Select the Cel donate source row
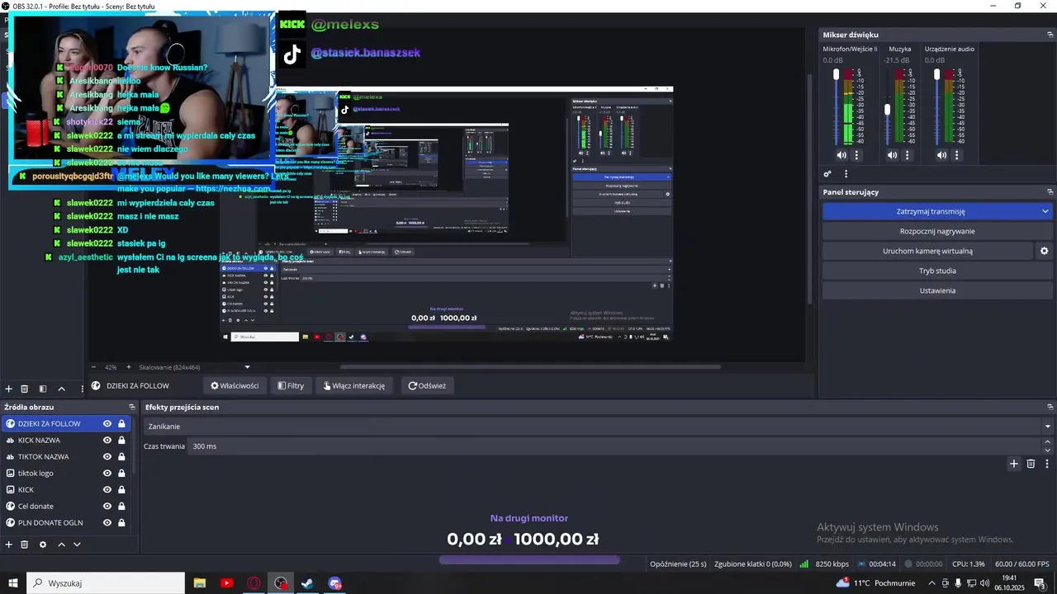The height and width of the screenshot is (594, 1057). pyautogui.click(x=66, y=506)
